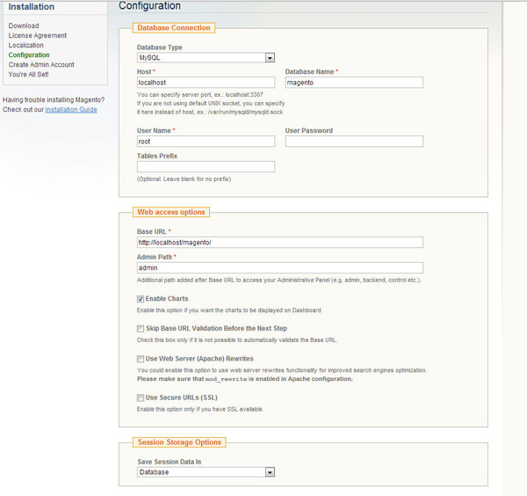527x496 pixels.
Task: Check Use Web Server (Apache) Rewrites
Action: click(141, 359)
